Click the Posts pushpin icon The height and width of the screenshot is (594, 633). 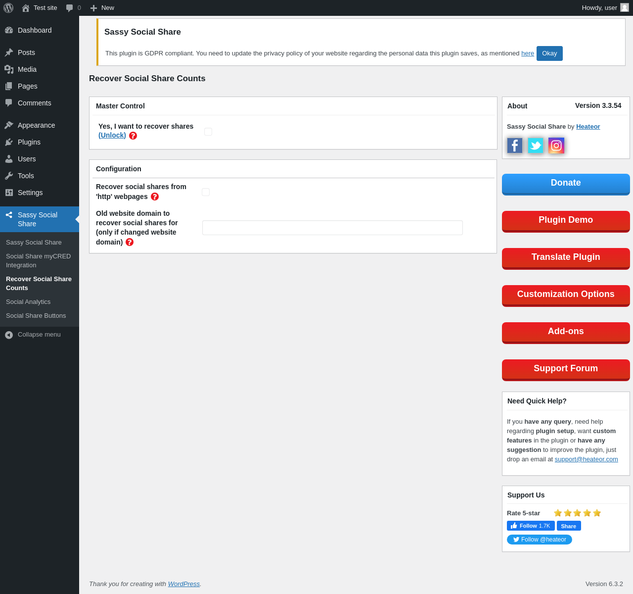coord(9,52)
